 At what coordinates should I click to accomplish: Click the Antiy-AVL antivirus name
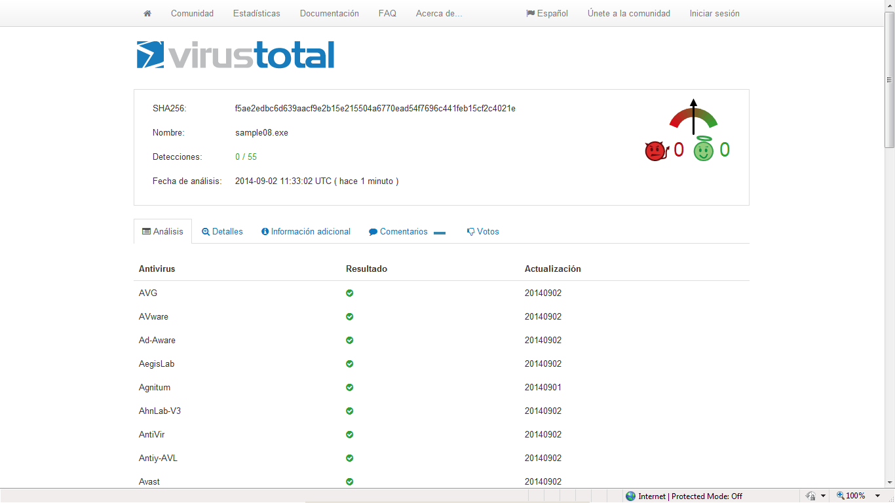point(158,458)
